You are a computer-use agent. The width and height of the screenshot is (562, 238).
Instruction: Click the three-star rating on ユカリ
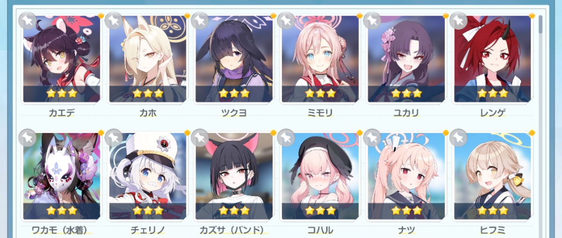click(x=406, y=93)
